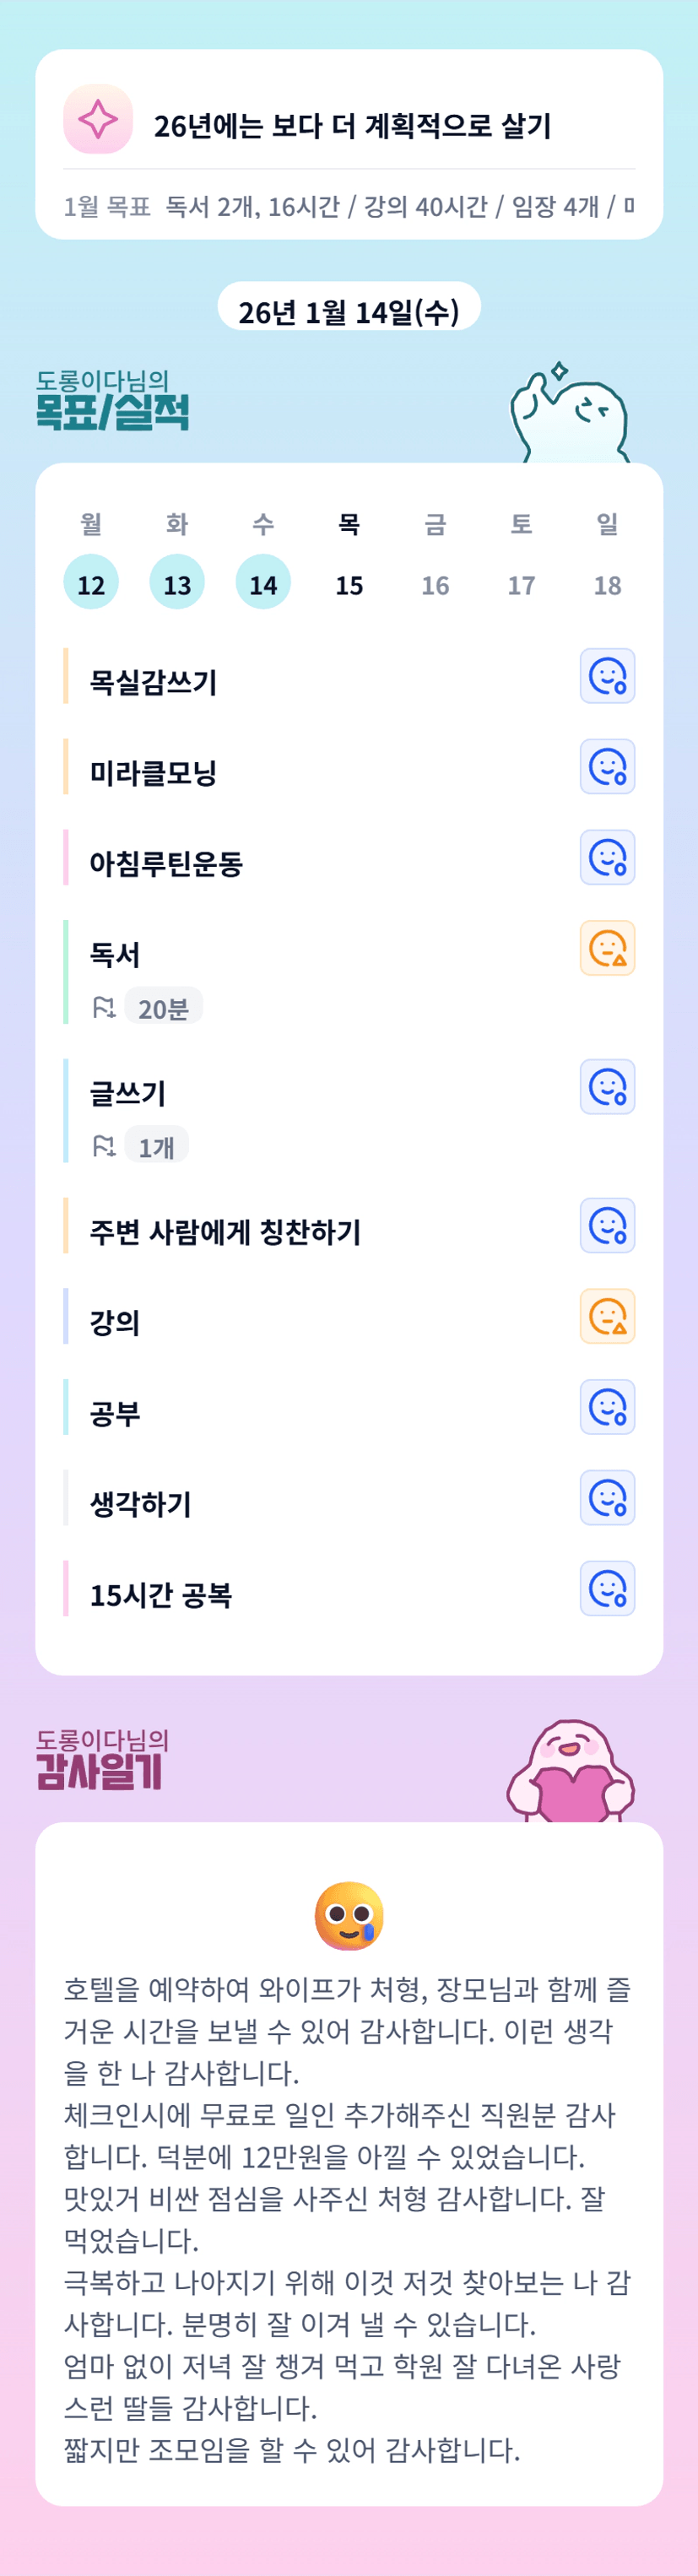Toggle the 주변 사람에게 칭찬하기 status face
Image resolution: width=698 pixels, height=2576 pixels.
[607, 1226]
